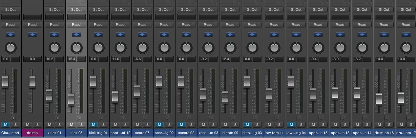The image size is (416, 138).
Task: Open Read automation menu on kick trig 01
Action: point(98,25)
